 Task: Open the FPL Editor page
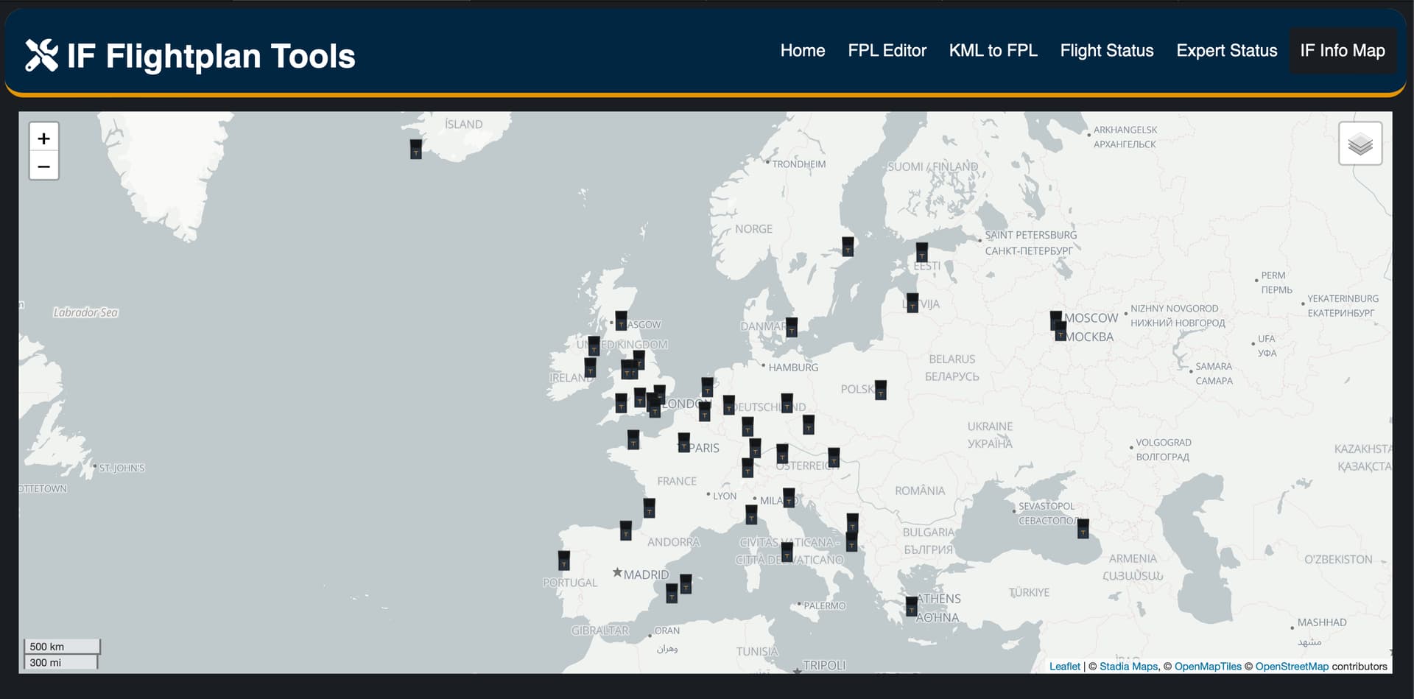coord(887,51)
